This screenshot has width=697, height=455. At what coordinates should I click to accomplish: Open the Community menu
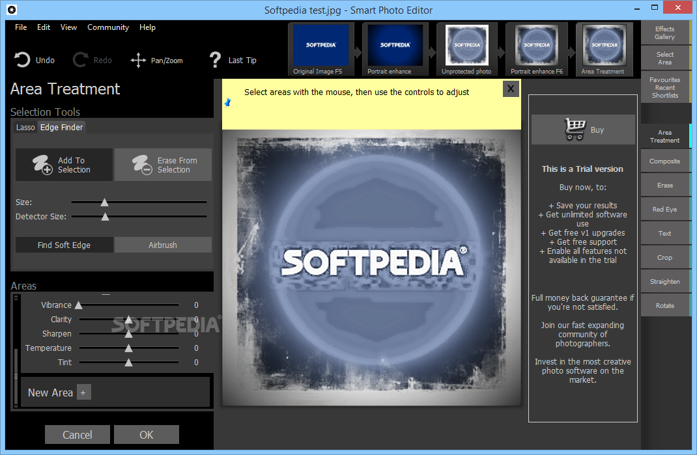click(x=108, y=27)
